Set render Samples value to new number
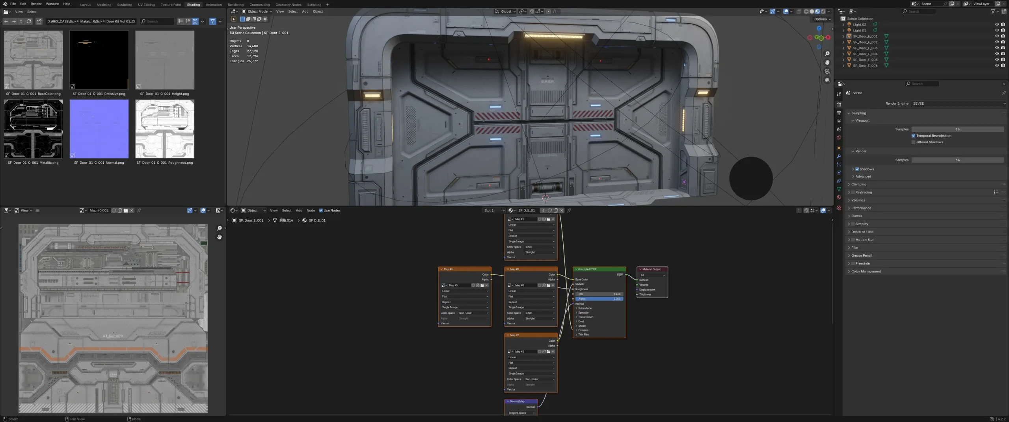Screen dimensions: 1009x422 click(x=958, y=160)
